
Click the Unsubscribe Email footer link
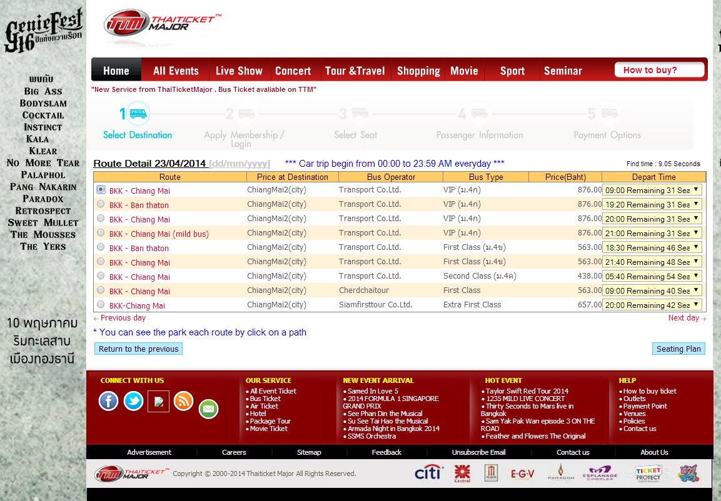[478, 452]
